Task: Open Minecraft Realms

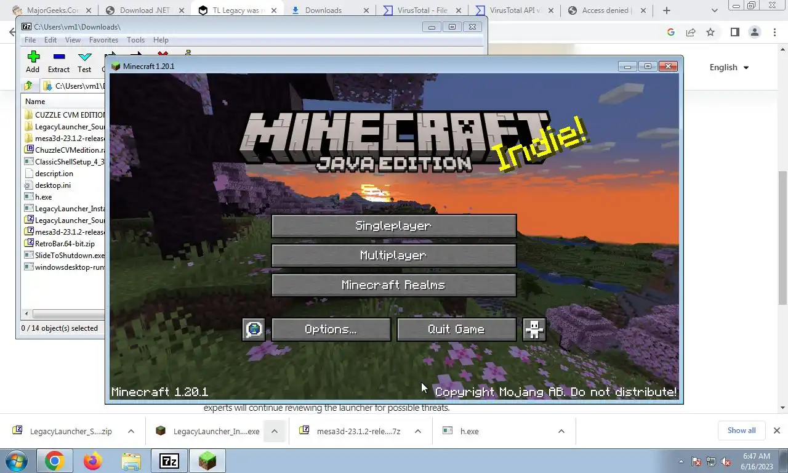Action: 393,285
